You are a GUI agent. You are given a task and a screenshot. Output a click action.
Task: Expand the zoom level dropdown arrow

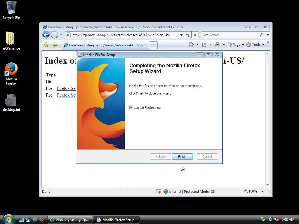point(263,191)
